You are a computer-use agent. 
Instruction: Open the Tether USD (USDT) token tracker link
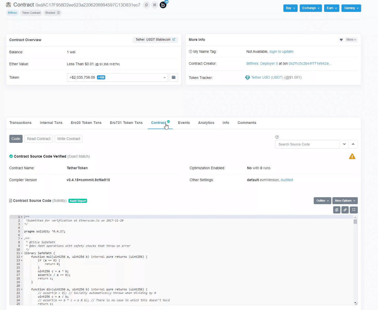[x=267, y=77]
